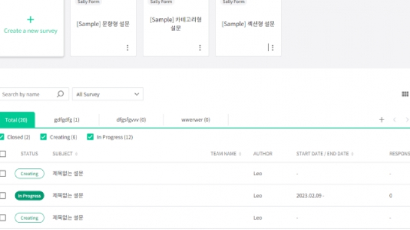The width and height of the screenshot is (410, 230).
Task: Open options menu of 섹션형 설문 sample card
Action: (x=273, y=48)
